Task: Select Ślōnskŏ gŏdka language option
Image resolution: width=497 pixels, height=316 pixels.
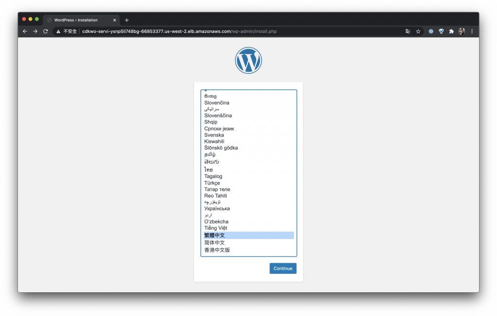Action: tap(248, 148)
